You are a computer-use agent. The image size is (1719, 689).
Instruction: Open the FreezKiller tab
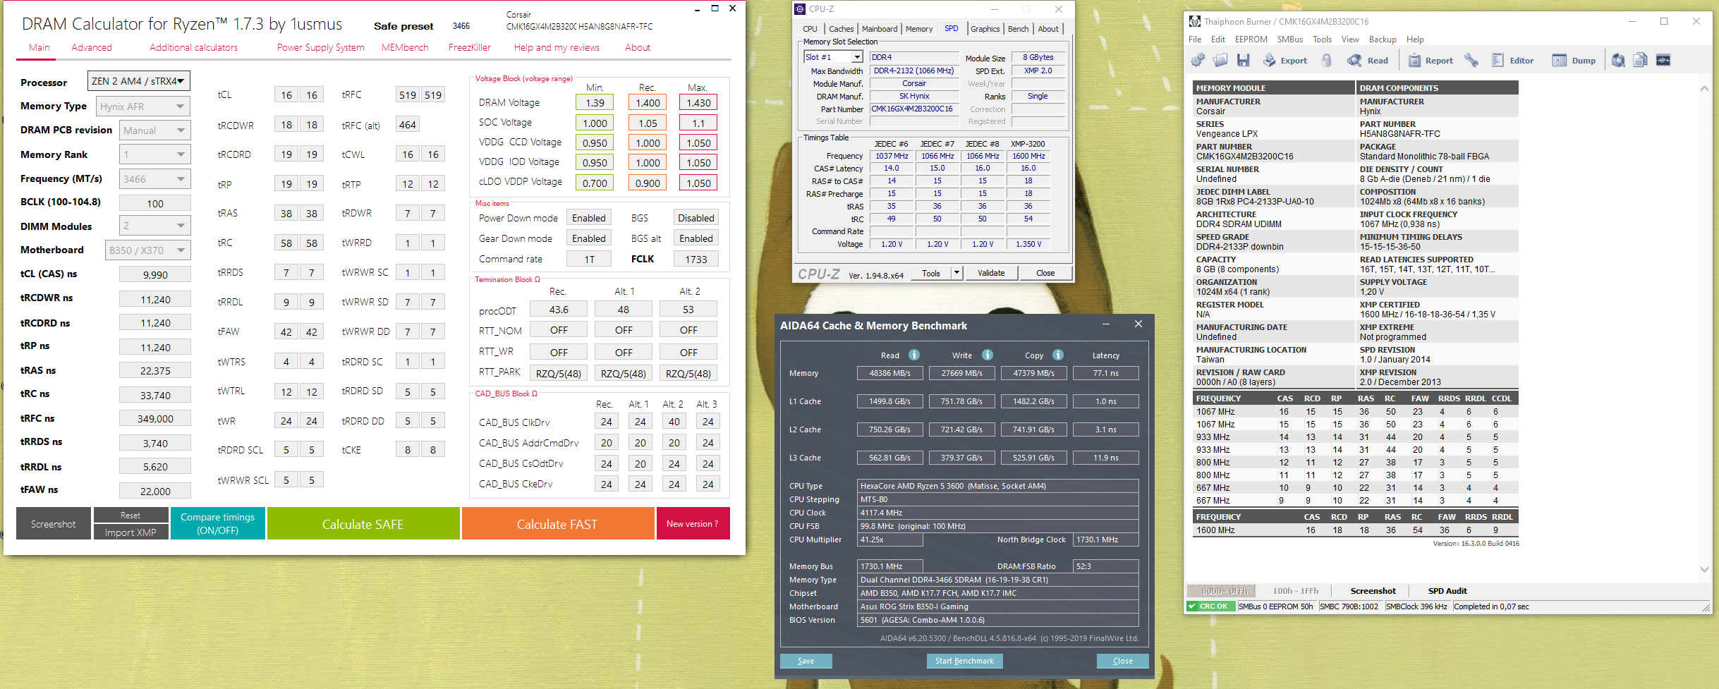click(x=469, y=47)
